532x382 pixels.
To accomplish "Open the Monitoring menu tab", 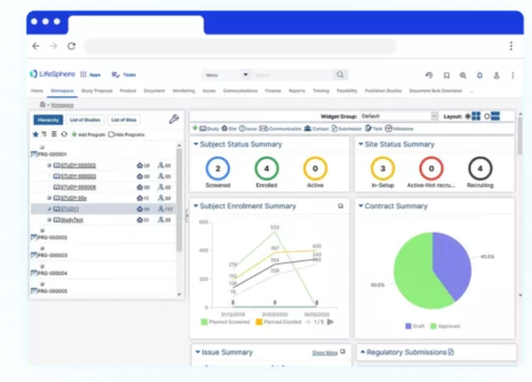I will [x=184, y=90].
